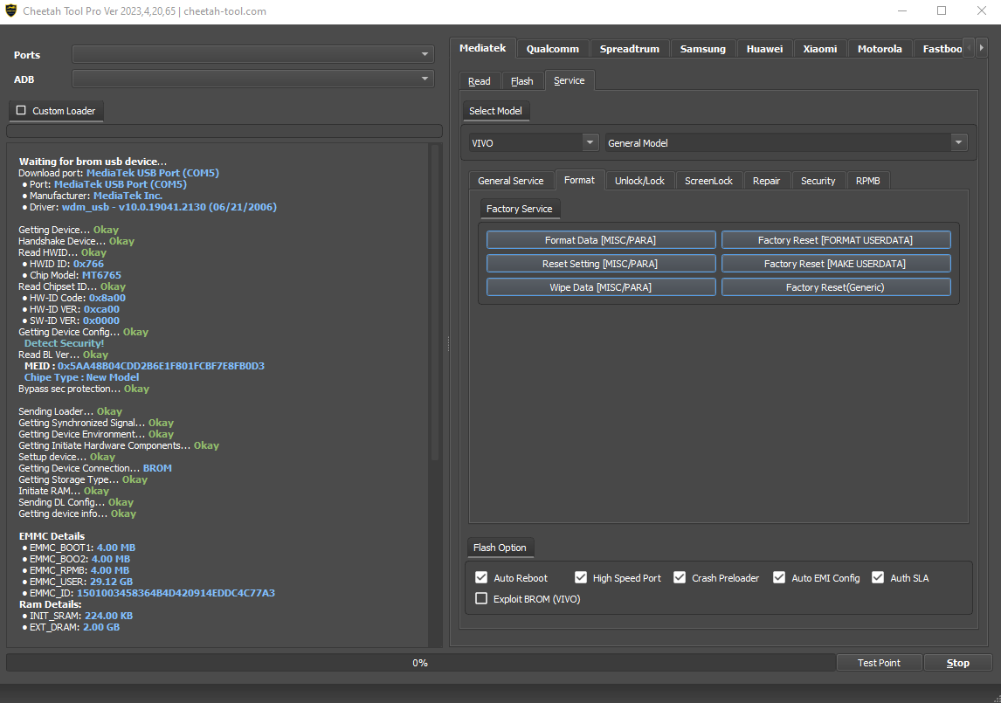
Task: Click Reset Setting [MISC/PARA] button
Action: point(601,263)
